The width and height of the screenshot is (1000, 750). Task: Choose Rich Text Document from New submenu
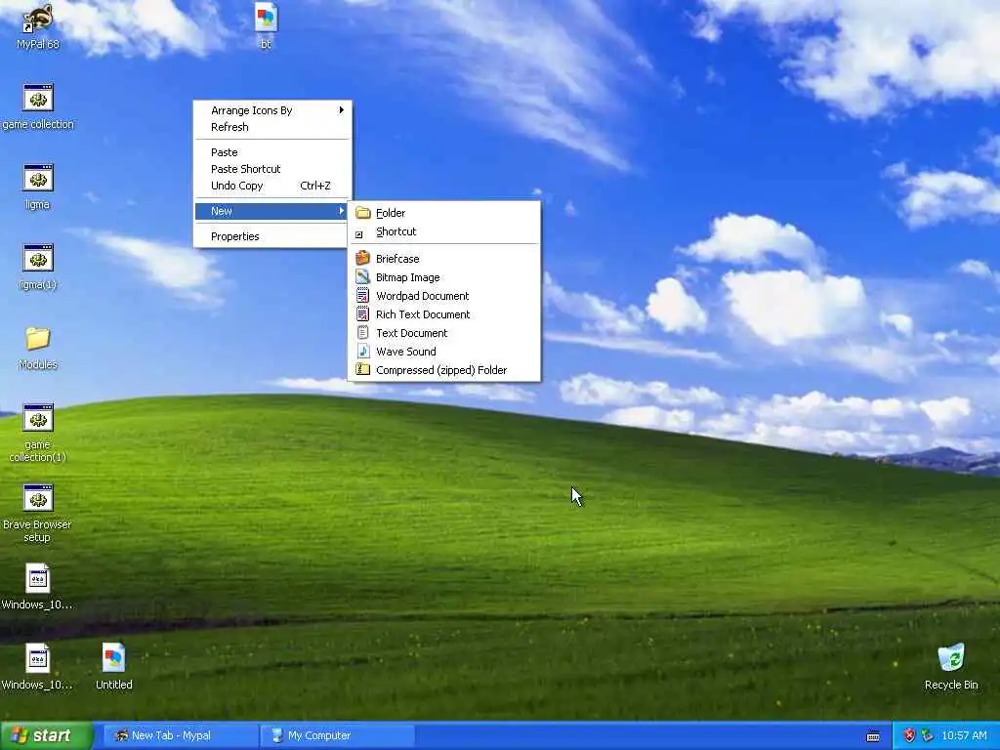tap(444, 314)
